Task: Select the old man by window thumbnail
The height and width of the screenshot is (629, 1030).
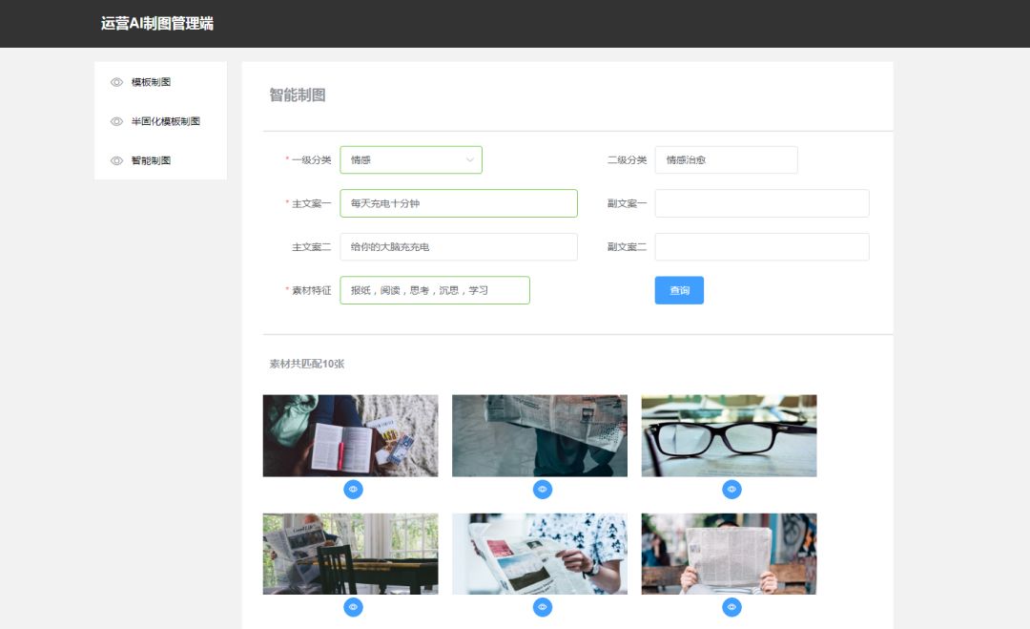Action: [x=350, y=554]
